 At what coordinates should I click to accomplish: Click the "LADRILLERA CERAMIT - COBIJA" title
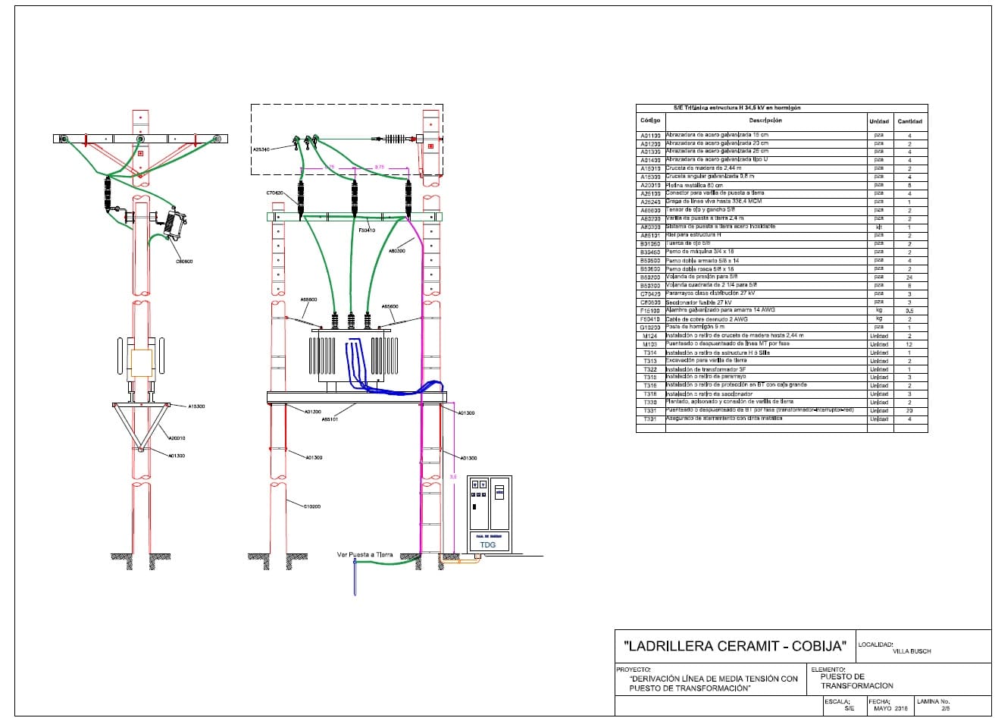(734, 646)
